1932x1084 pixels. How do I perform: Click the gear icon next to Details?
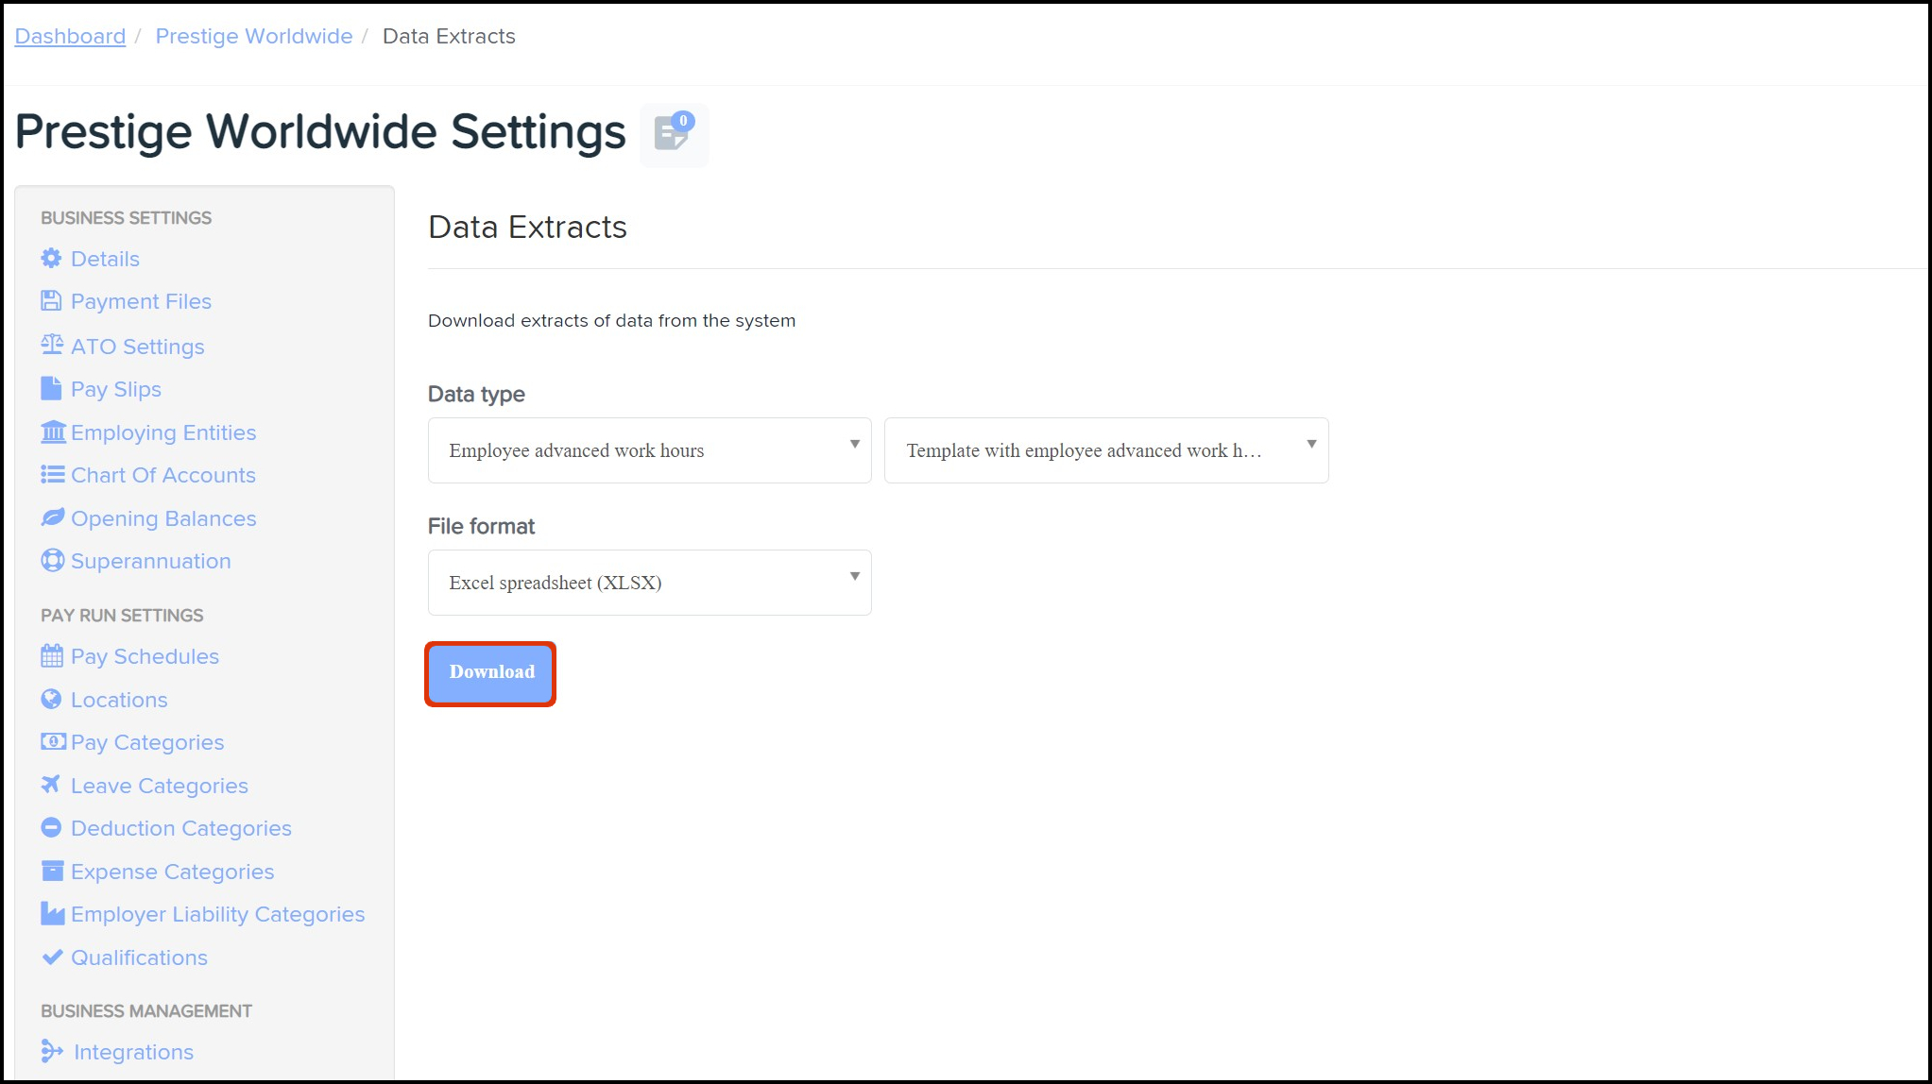[x=51, y=258]
